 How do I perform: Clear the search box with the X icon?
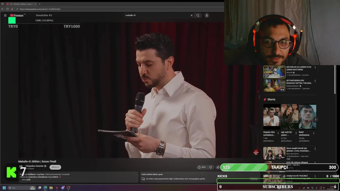tap(192, 15)
